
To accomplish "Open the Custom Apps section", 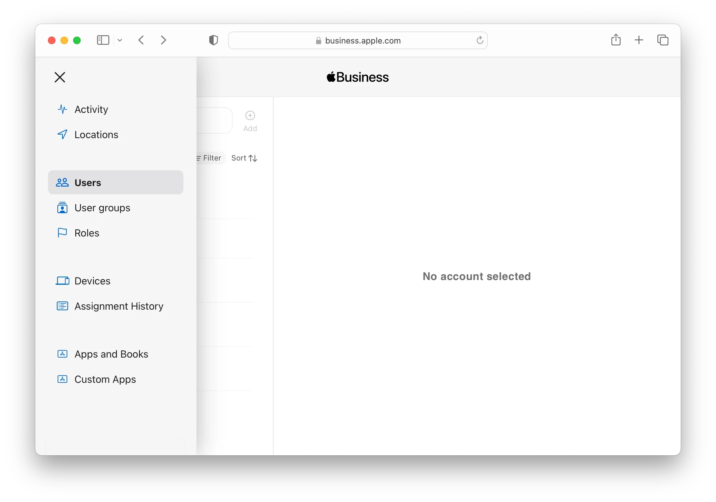I will [x=105, y=379].
